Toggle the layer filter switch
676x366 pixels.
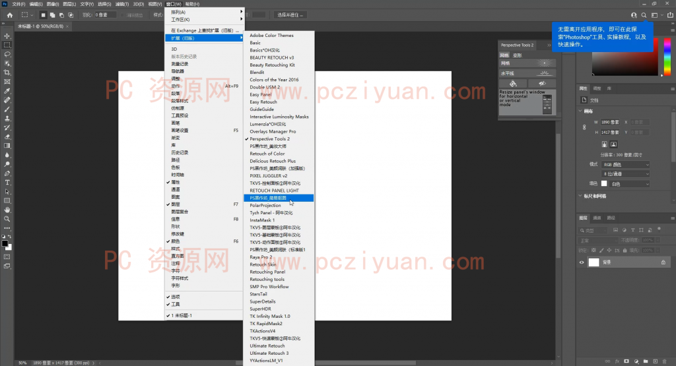point(659,229)
